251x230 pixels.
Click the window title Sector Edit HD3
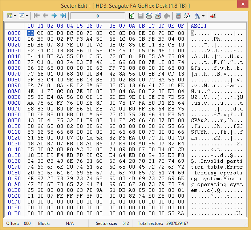(125, 6)
